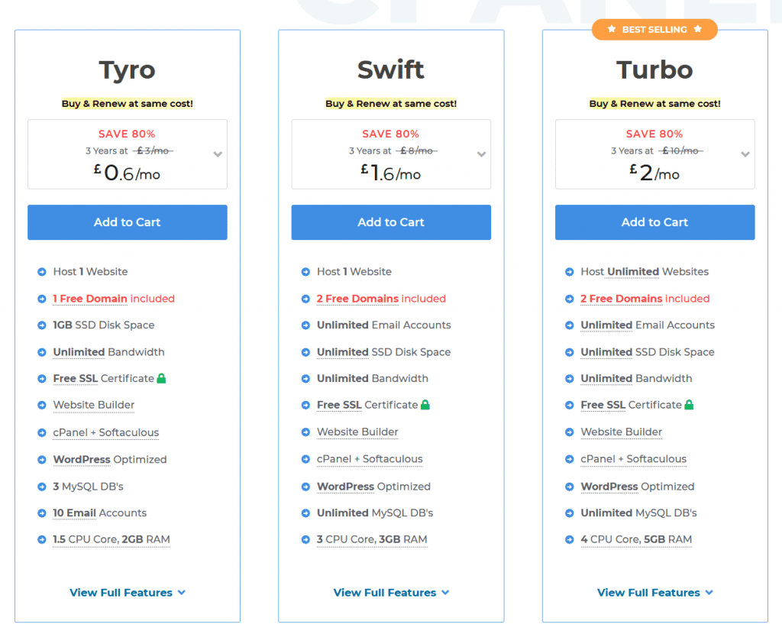The width and height of the screenshot is (782, 634).
Task: Click 'Free SSL Certificate' text in Tyro
Action: click(104, 378)
